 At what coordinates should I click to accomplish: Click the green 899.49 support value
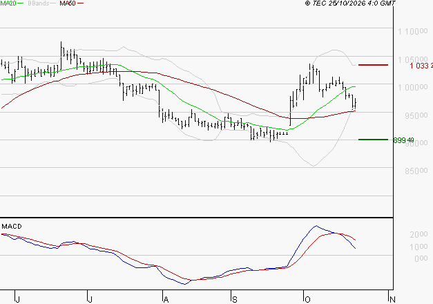[x=403, y=140]
